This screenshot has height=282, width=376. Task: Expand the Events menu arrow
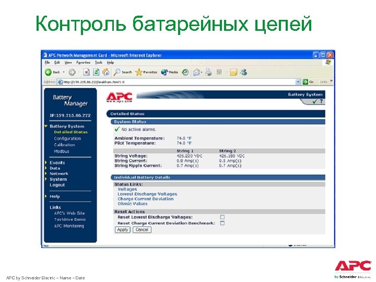coord(46,162)
